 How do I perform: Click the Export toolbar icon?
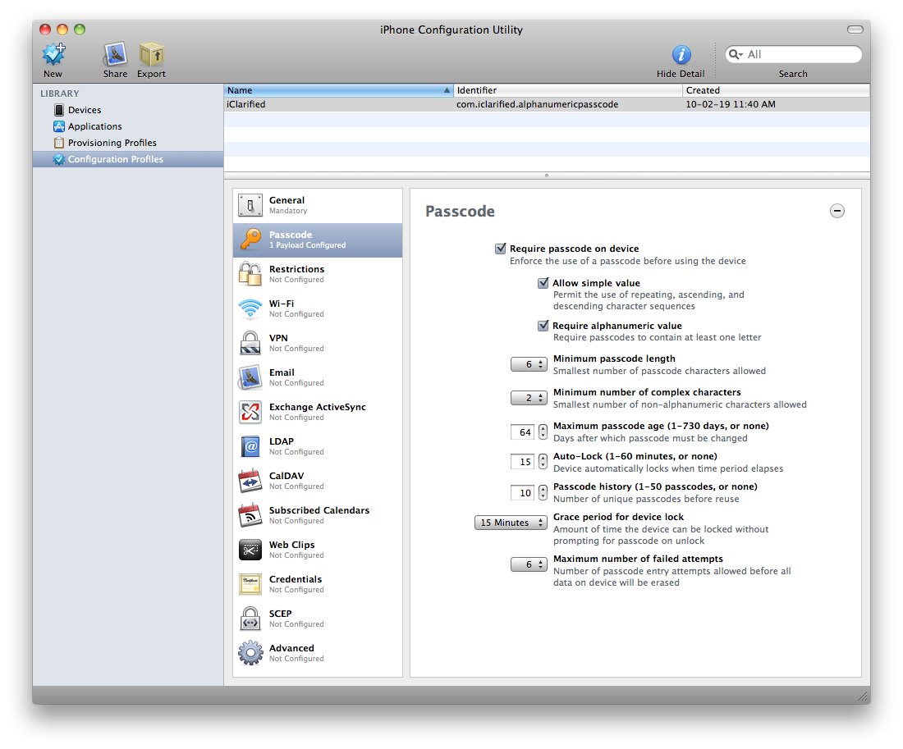tap(151, 55)
